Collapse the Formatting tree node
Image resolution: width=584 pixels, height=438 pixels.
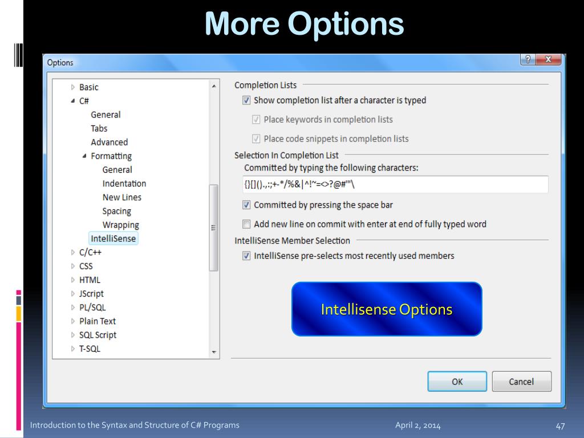point(84,156)
